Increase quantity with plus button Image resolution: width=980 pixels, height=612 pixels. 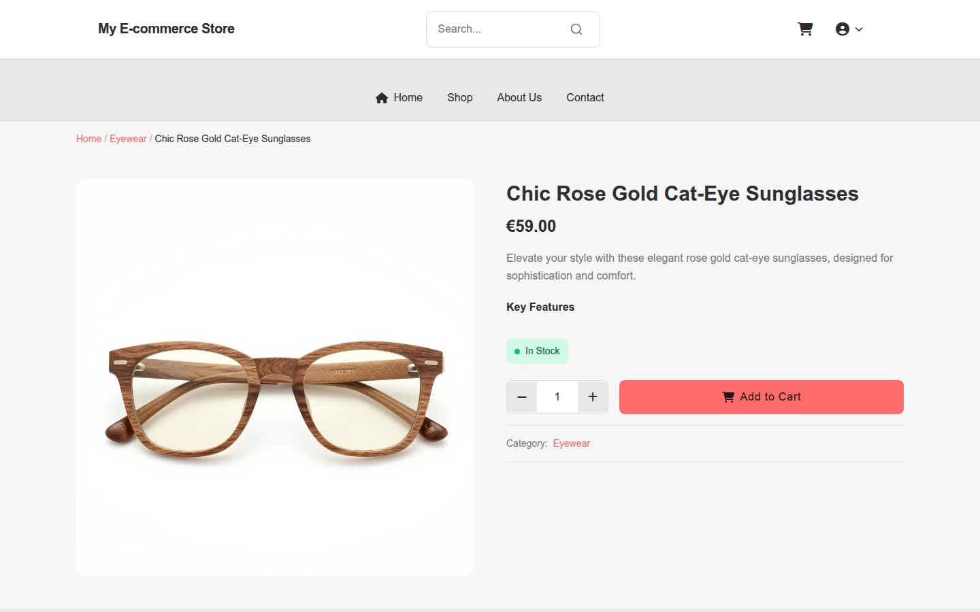coord(593,397)
